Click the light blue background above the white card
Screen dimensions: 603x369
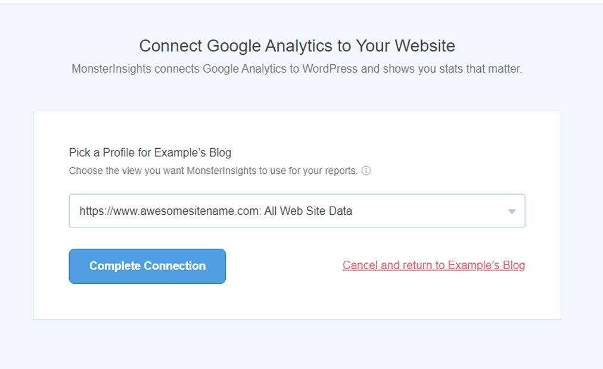point(297,96)
